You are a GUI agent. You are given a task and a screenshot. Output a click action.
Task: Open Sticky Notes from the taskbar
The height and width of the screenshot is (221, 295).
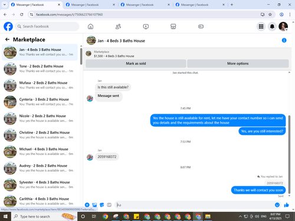[x=136, y=216]
